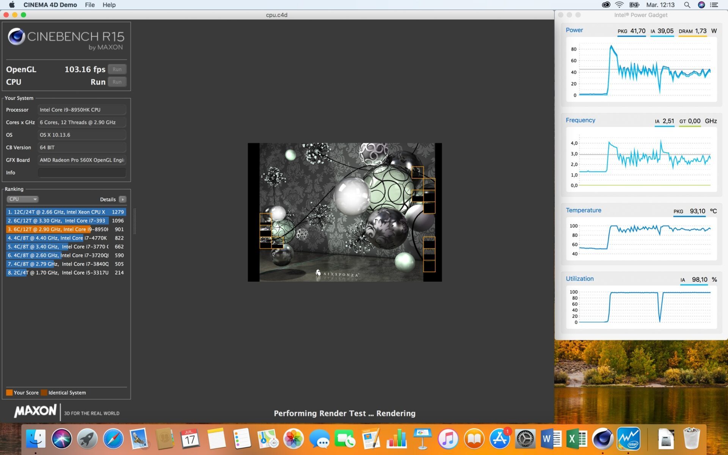Open Numbers chart icon in Dock
The width and height of the screenshot is (728, 455).
click(x=397, y=439)
